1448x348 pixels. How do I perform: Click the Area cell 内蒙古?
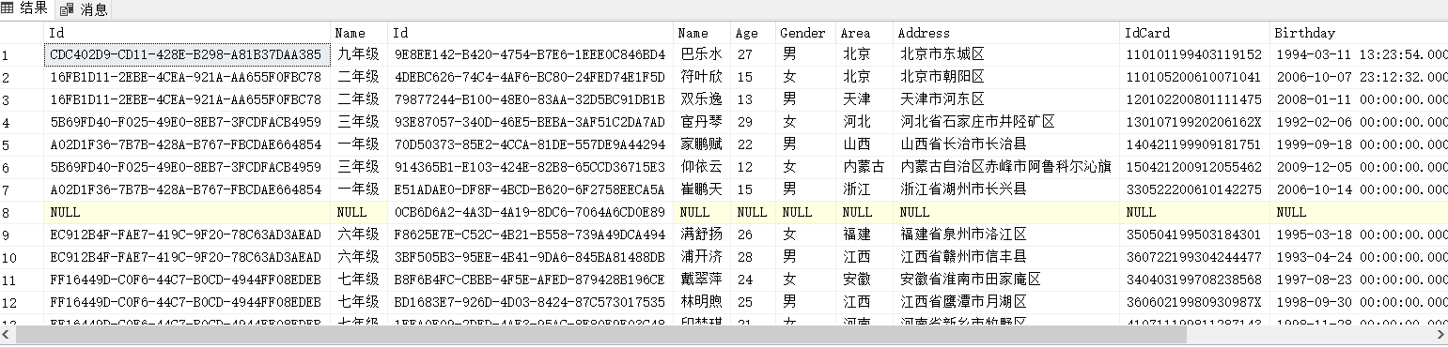pos(864,168)
